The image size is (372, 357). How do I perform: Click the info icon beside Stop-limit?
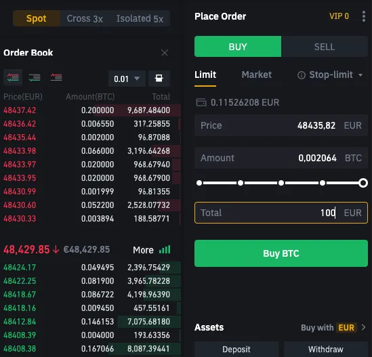302,75
